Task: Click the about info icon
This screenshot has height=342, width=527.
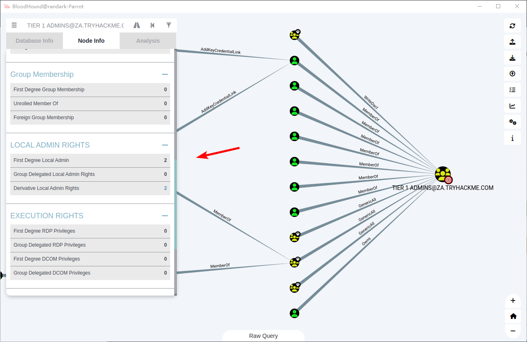Action: [512, 138]
